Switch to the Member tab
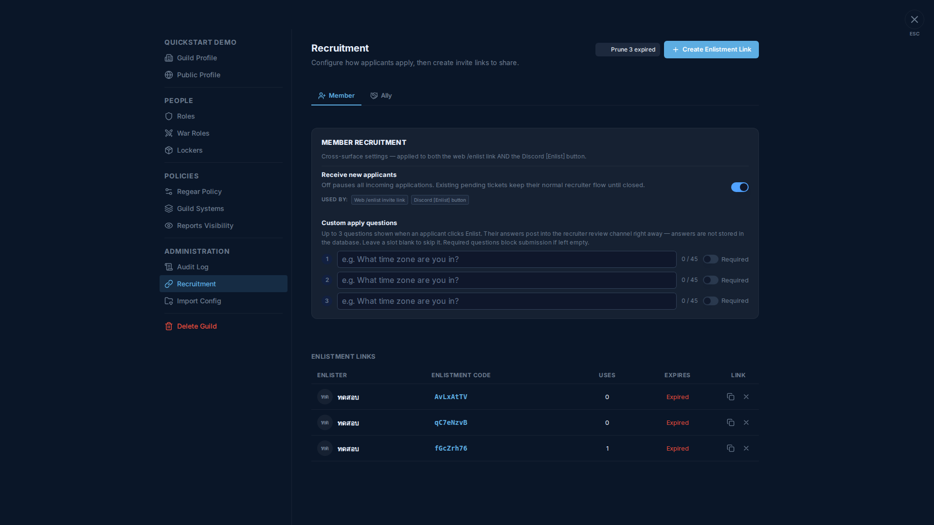The width and height of the screenshot is (934, 525). pyautogui.click(x=336, y=96)
